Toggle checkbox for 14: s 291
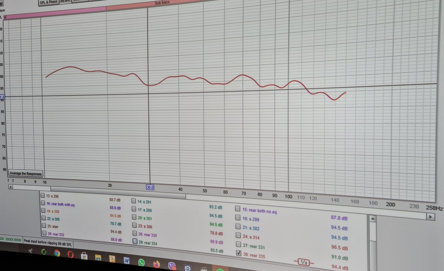 134,201
